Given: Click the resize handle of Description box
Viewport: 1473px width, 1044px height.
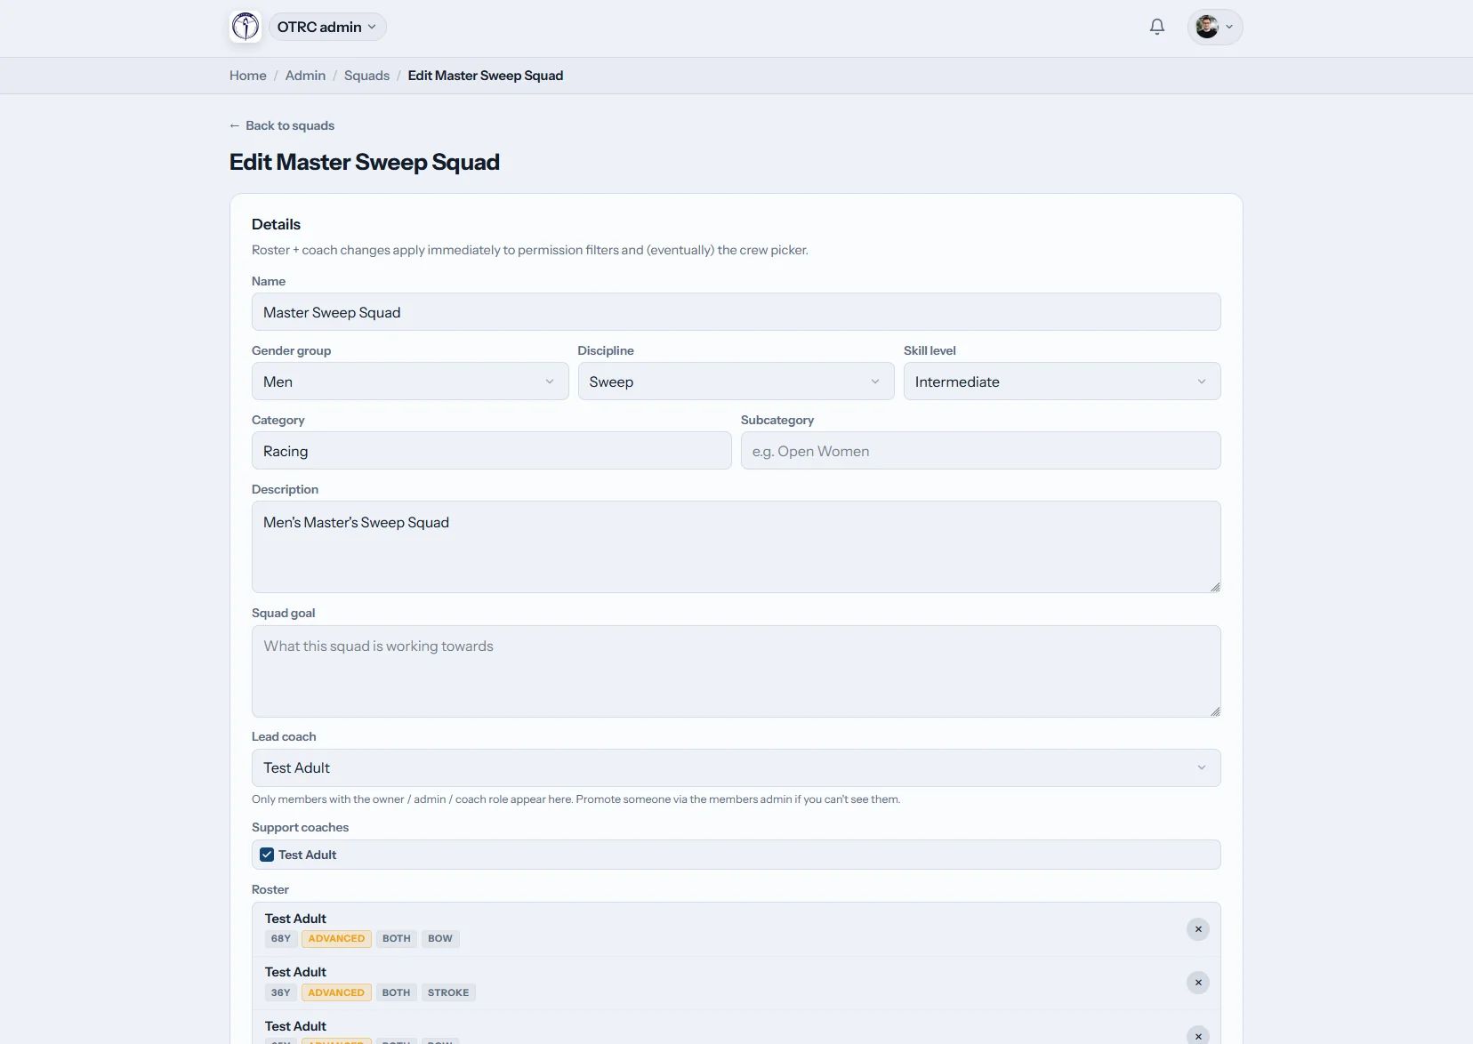Looking at the screenshot, I should coord(1215,587).
